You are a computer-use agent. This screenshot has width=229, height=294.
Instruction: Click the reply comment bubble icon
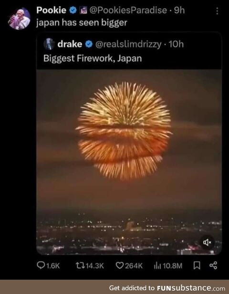click(40, 265)
